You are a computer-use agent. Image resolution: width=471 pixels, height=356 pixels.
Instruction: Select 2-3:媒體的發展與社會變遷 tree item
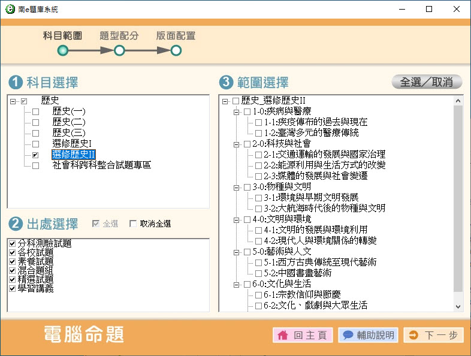coord(315,176)
